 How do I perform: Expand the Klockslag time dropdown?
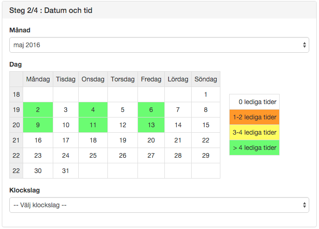(x=159, y=205)
